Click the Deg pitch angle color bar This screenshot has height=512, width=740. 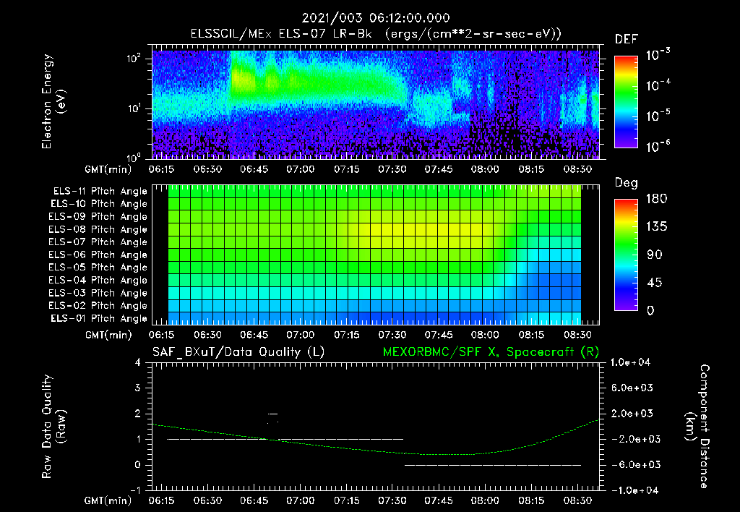(x=626, y=255)
